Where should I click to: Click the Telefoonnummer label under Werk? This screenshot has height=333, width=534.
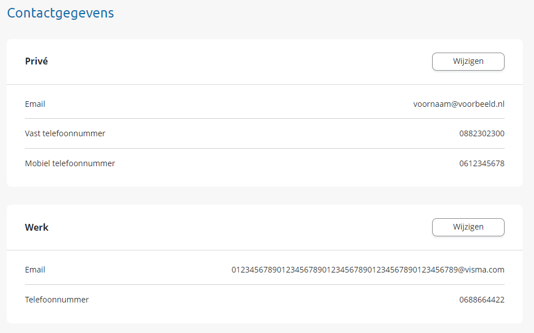pyautogui.click(x=57, y=300)
